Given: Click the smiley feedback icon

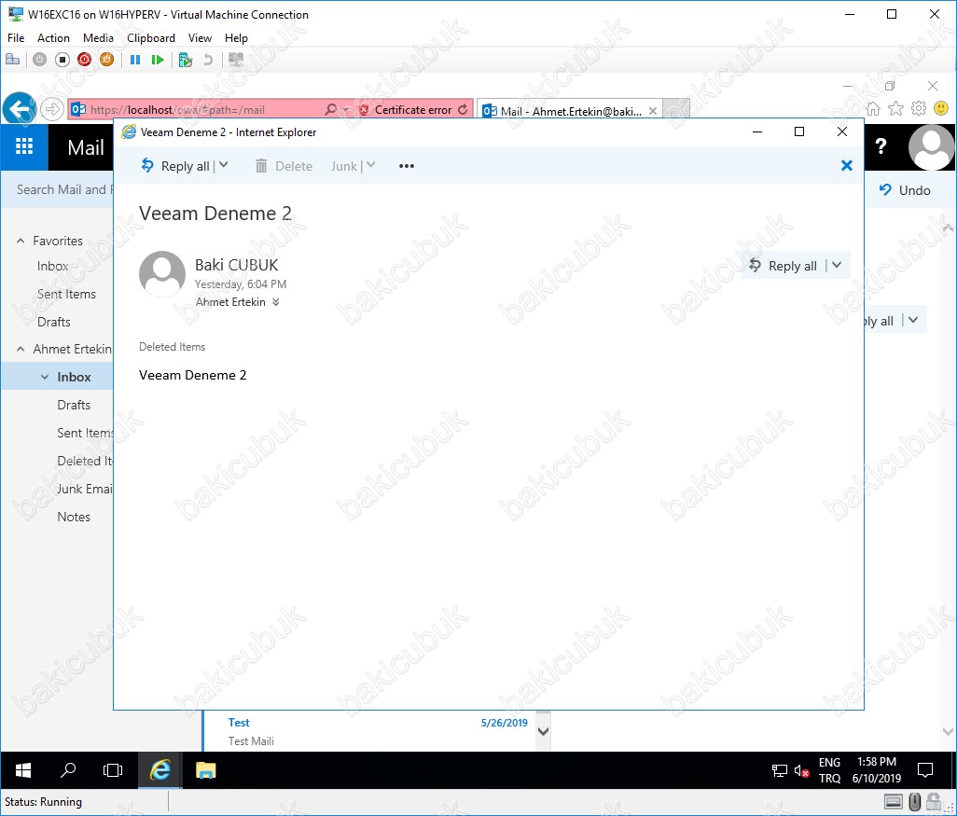Looking at the screenshot, I should [x=942, y=108].
